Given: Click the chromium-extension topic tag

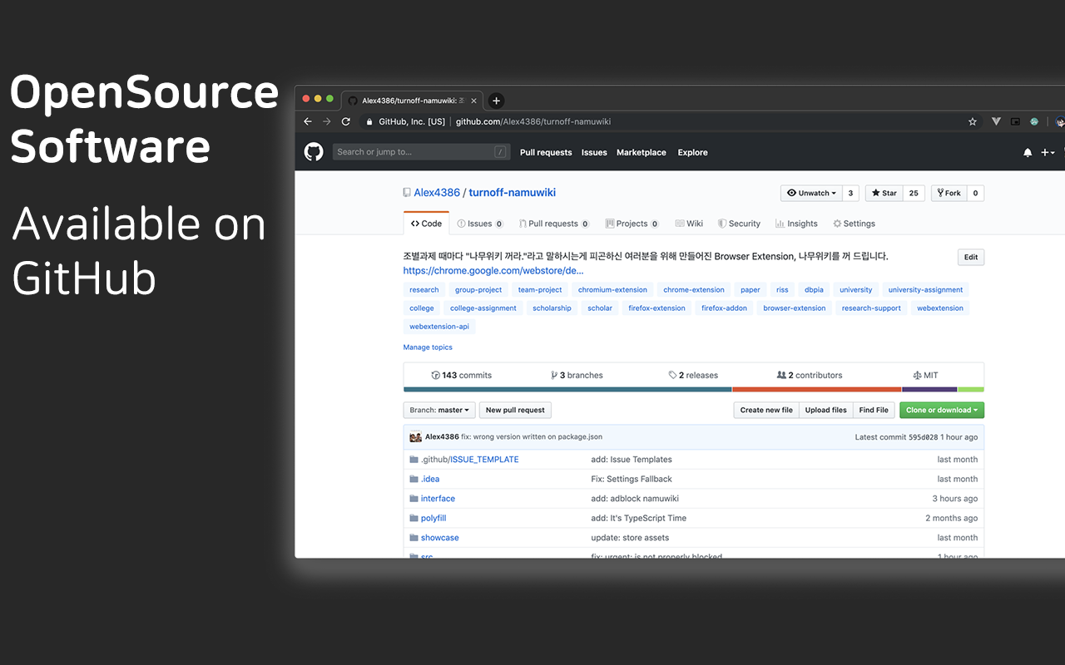Looking at the screenshot, I should [x=612, y=290].
